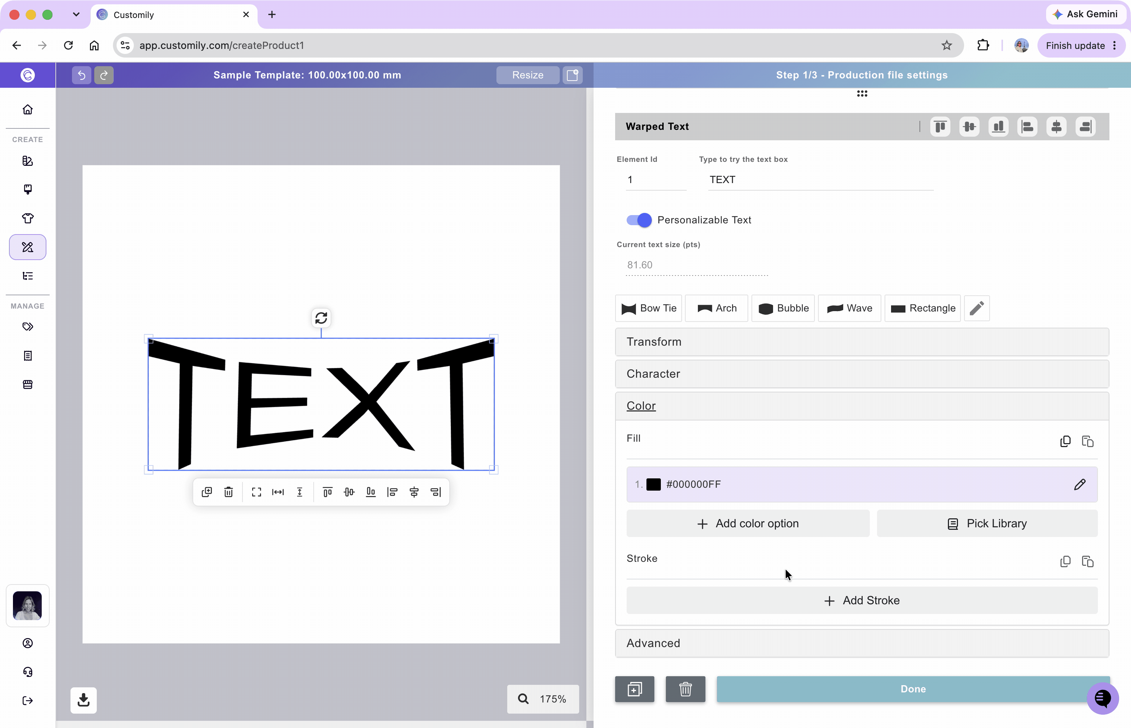Click duplicate icon in floating canvas toolbar
The image size is (1131, 728).
(x=206, y=492)
